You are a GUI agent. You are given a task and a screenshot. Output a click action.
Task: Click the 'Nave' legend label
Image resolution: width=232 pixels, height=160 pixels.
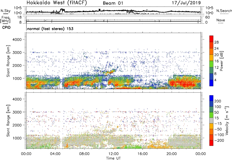pos(220,20)
